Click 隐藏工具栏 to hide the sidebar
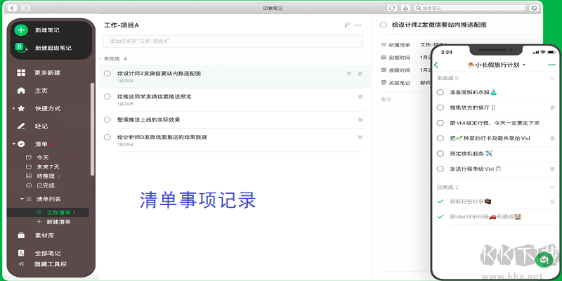This screenshot has width=562, height=281. click(x=49, y=264)
